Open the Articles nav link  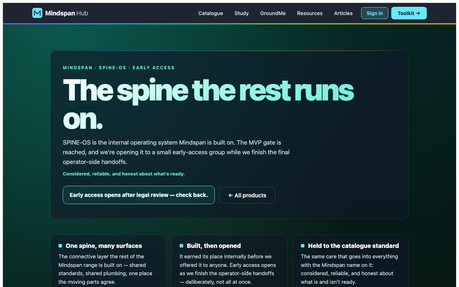[x=343, y=13]
